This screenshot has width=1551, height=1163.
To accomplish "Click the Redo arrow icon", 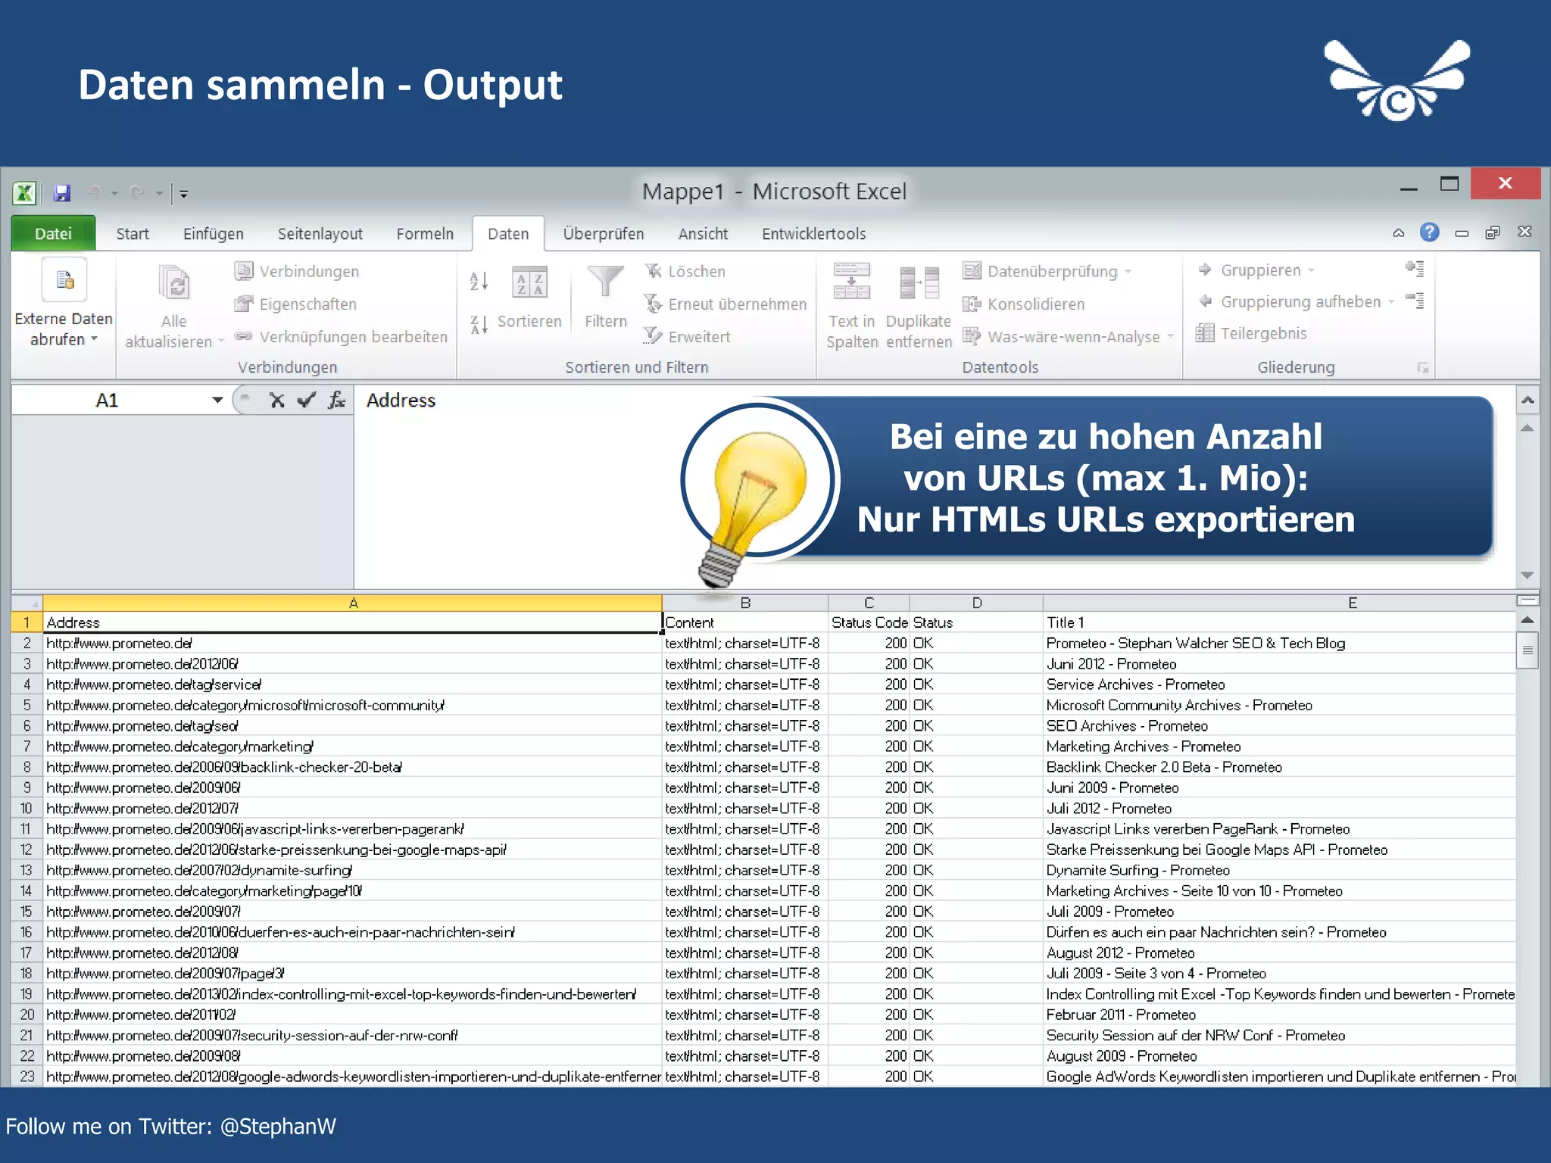I will 138,193.
